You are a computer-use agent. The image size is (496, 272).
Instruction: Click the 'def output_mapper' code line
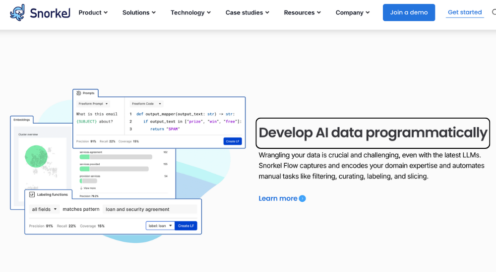pyautogui.click(x=186, y=114)
